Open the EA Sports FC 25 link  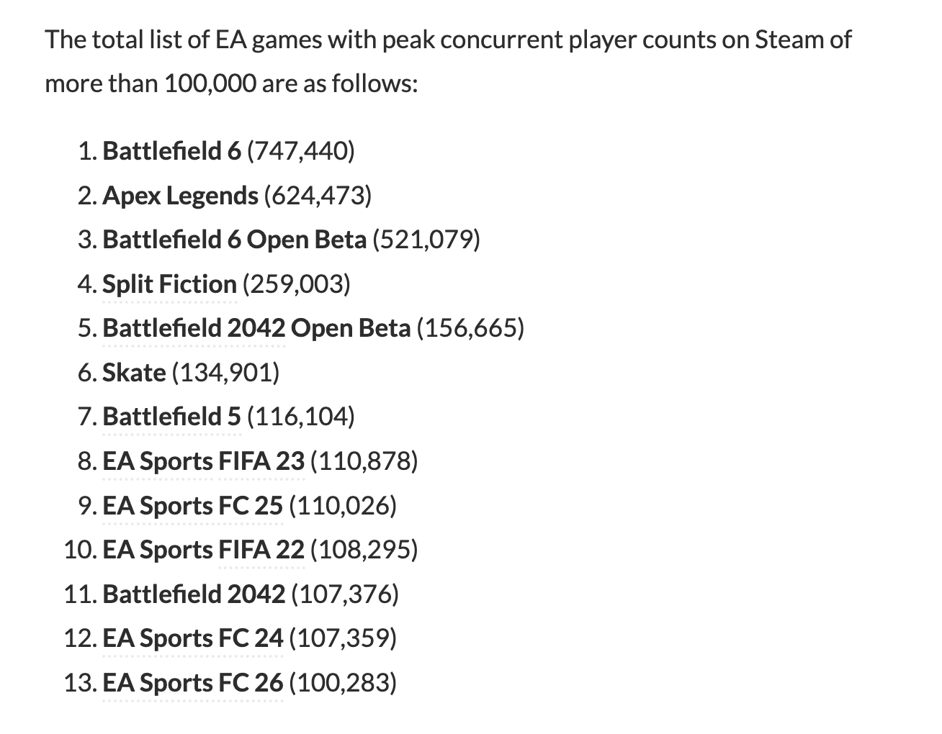point(193,506)
